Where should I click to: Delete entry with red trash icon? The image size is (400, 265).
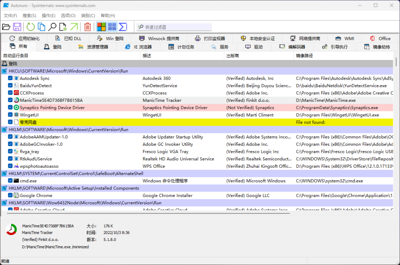point(87,27)
